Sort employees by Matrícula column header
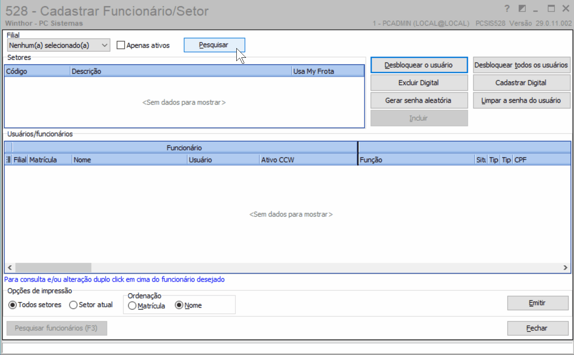The image size is (574, 355). coord(50,160)
